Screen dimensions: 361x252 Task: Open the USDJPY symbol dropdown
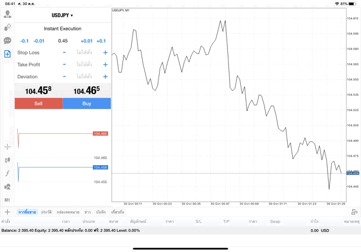[62, 15]
